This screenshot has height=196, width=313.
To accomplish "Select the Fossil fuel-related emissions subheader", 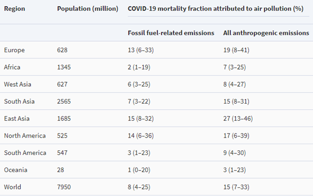I will click(171, 33).
